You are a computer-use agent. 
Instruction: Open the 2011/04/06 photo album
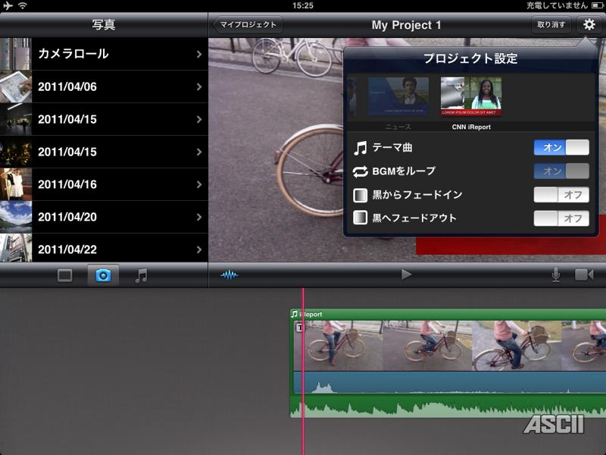click(104, 87)
